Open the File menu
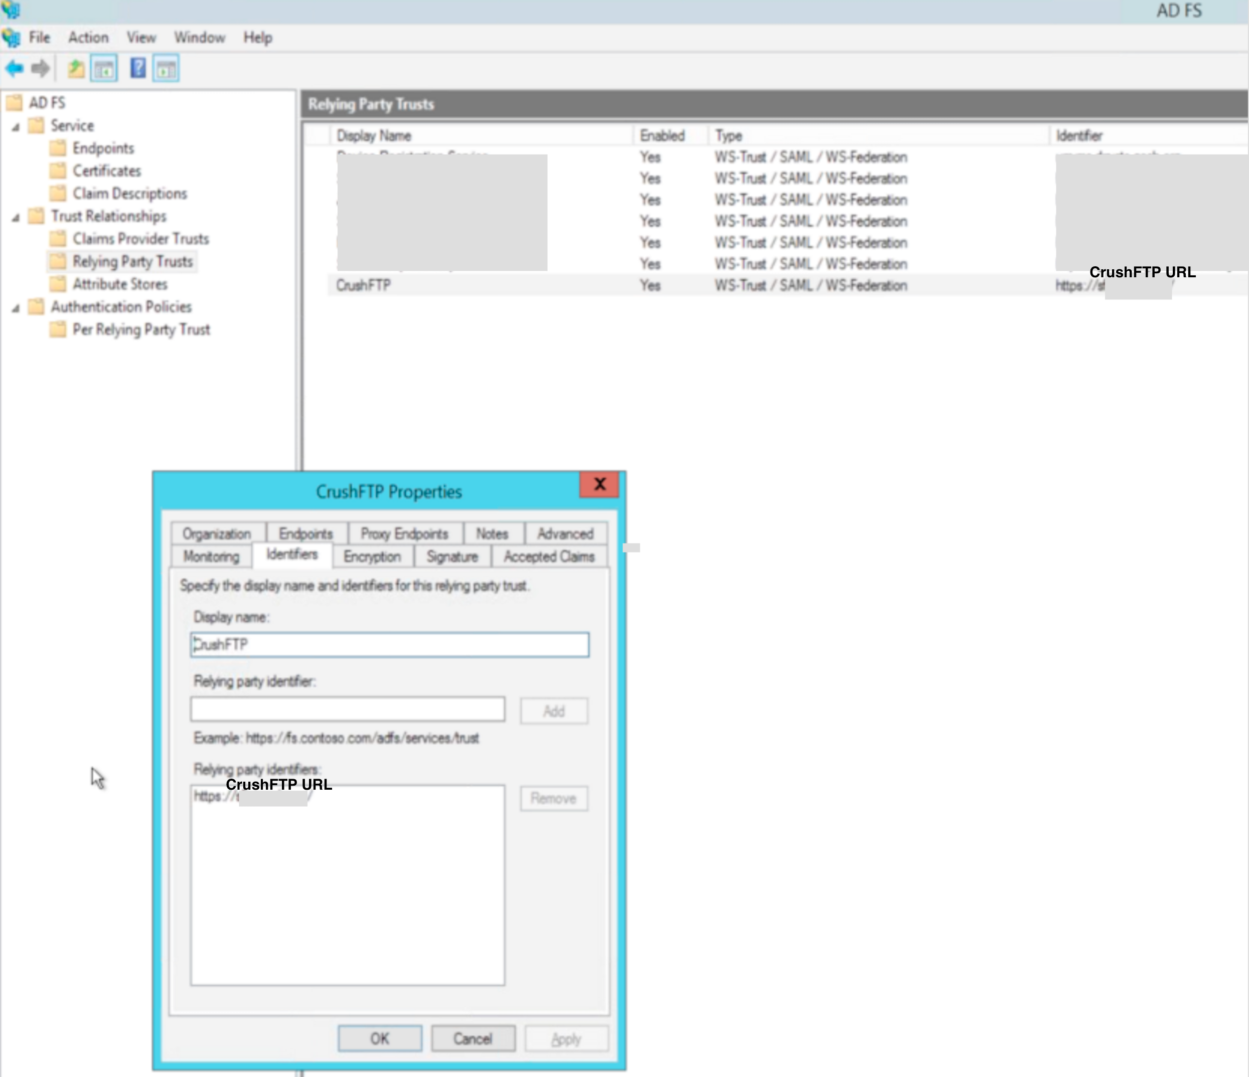This screenshot has width=1249, height=1077. click(40, 38)
